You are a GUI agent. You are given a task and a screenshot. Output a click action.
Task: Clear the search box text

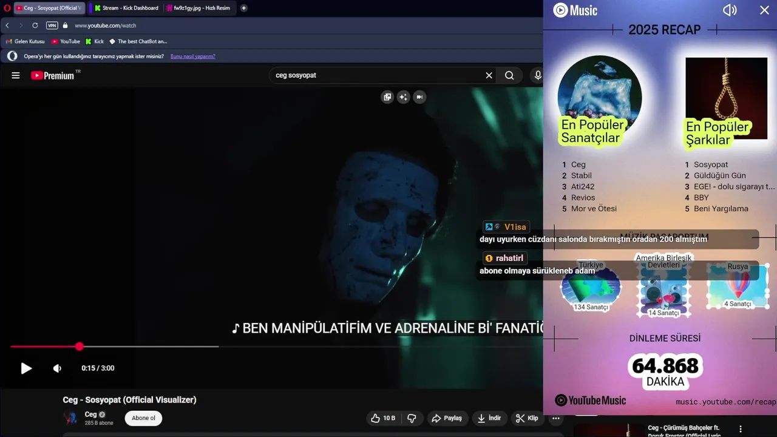pos(489,75)
